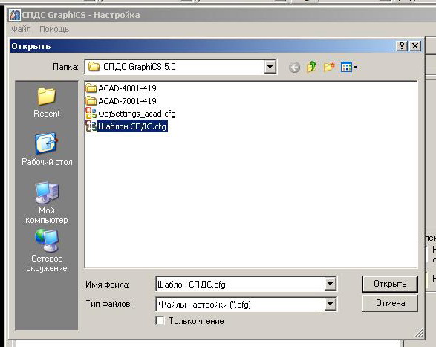
Task: Open the Помощь menu
Action: (x=54, y=29)
